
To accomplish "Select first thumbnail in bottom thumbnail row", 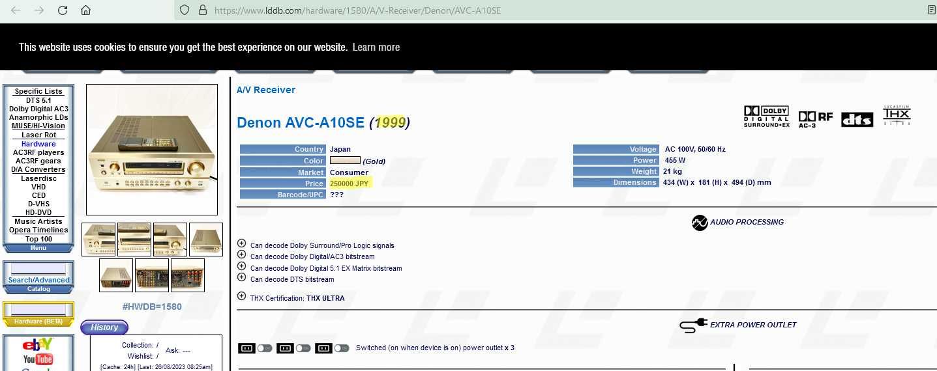I will click(116, 275).
